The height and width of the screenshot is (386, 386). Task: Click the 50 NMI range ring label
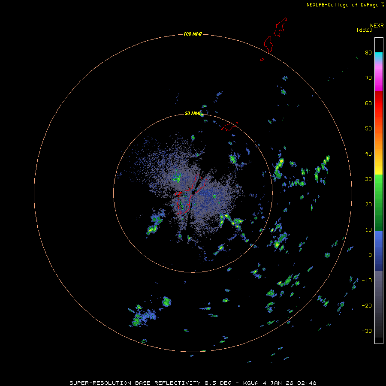193,114
